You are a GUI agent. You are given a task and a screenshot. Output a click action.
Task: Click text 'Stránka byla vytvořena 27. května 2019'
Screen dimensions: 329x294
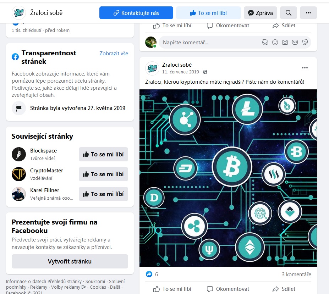[x=78, y=108]
